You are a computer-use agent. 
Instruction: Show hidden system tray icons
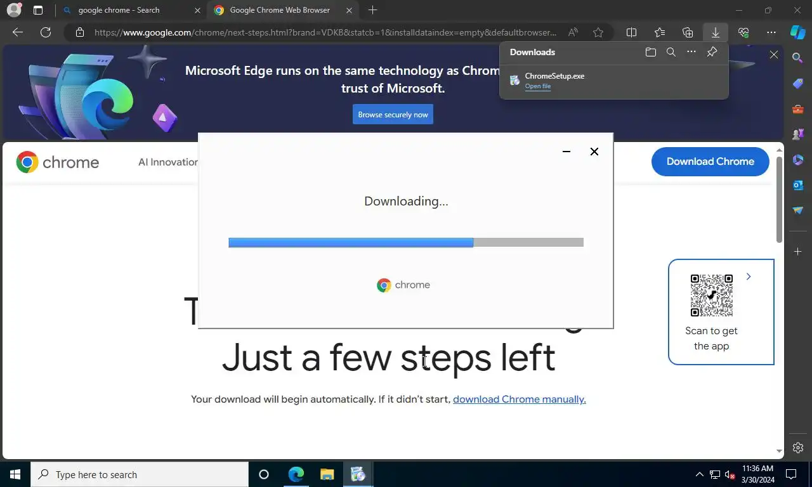[700, 474]
